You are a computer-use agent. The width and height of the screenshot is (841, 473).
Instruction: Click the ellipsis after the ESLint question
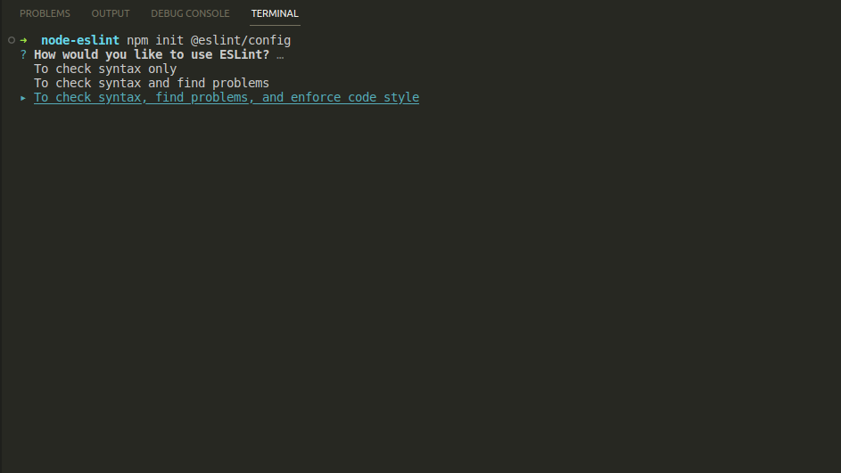tap(280, 55)
